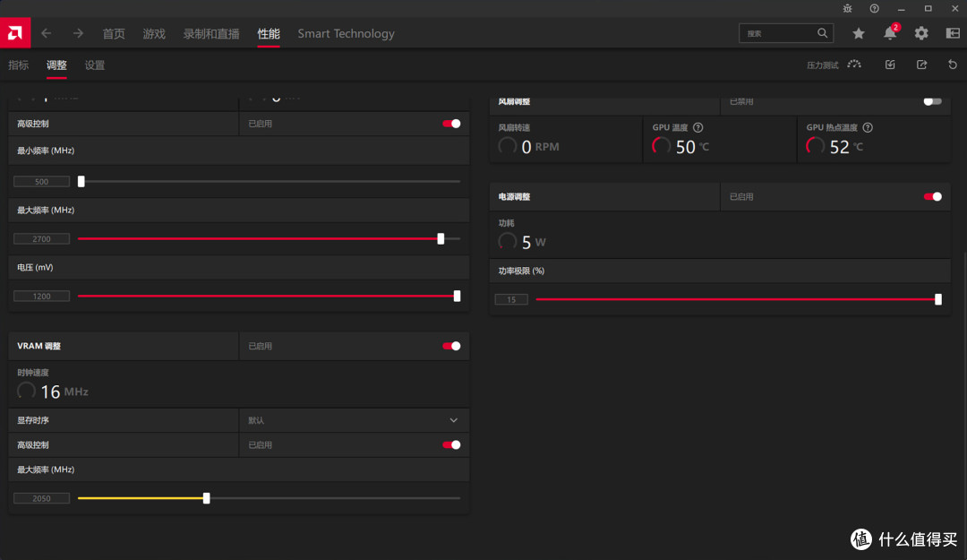Open the favorites star icon
Viewport: 967px width, 560px height.
[x=859, y=33]
